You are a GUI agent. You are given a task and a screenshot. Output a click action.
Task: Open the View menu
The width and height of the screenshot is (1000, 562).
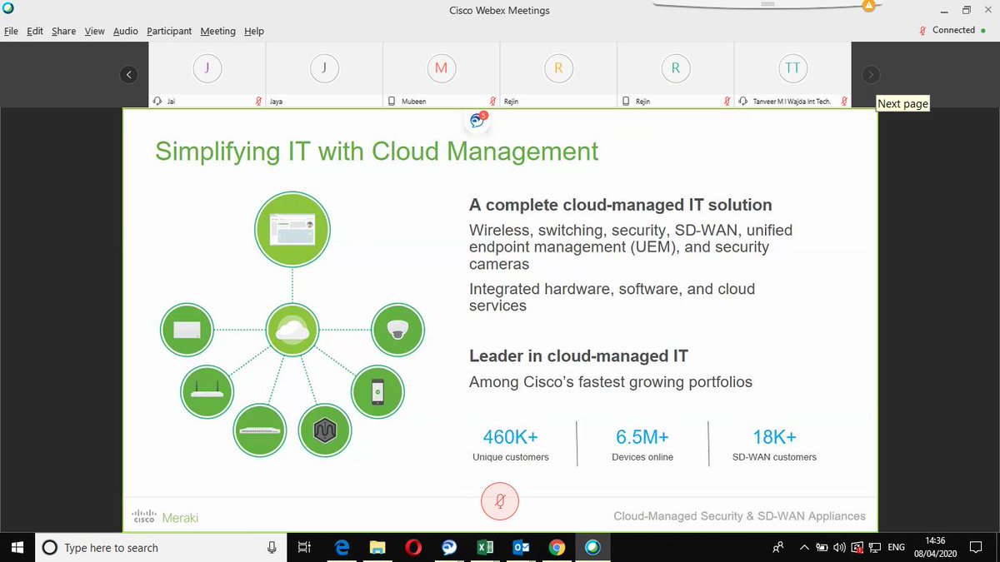[94, 31]
